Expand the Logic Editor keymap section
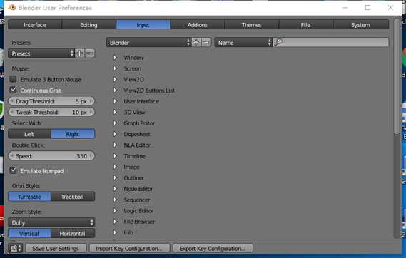 (115, 211)
